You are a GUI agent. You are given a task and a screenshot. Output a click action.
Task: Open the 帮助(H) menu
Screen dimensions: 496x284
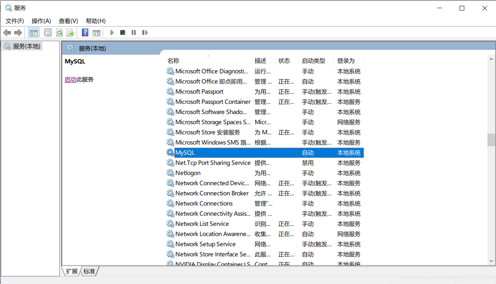[96, 21]
